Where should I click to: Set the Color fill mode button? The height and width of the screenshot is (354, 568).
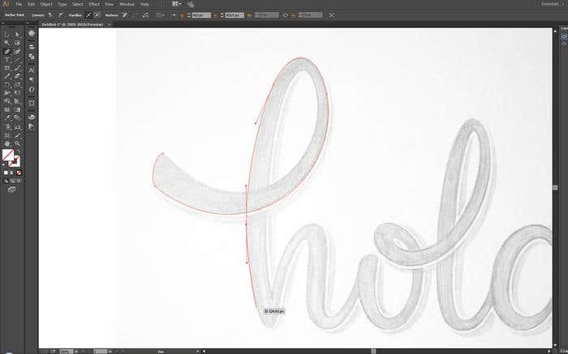(6, 173)
